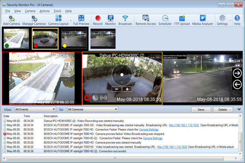245x163 pixels.
Task: Toggle the broadcast icon on Dahua preview
Action: pos(104,98)
